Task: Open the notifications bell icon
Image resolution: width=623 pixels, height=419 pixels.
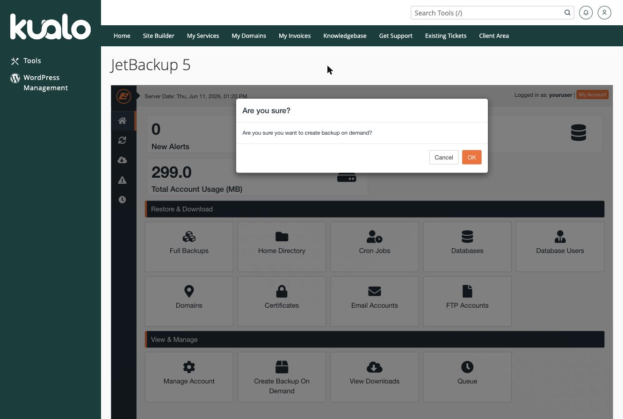Action: 586,13
